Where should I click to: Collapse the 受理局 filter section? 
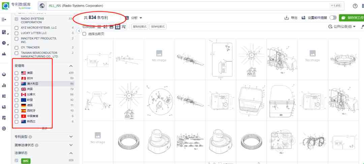71,66
